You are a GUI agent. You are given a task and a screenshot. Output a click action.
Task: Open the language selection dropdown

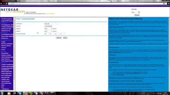tap(135, 12)
